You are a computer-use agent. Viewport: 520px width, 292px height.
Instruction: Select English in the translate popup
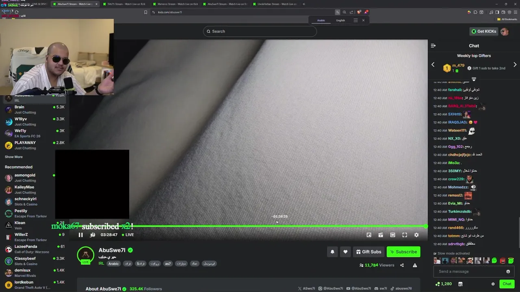340,20
